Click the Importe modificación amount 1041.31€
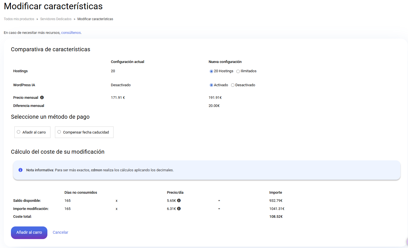Screen dimensions: 408x248 coord(277,209)
